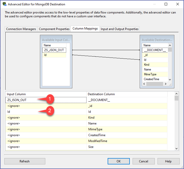Click Id destination cell in mapping grid
This screenshot has width=184, height=169.
(x=127, y=112)
